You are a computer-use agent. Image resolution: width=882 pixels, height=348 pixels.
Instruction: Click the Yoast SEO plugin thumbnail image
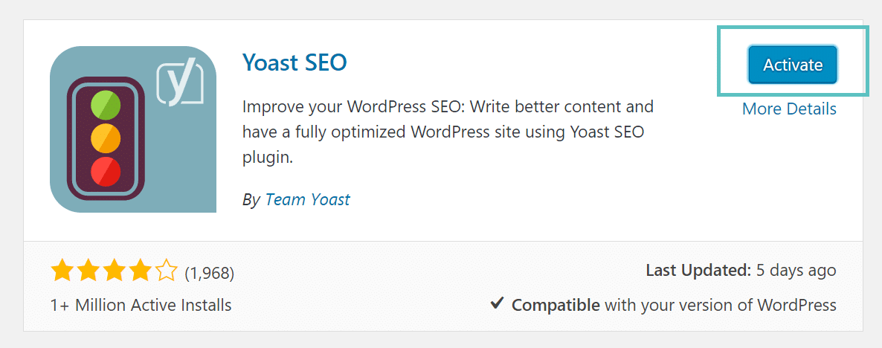tap(133, 129)
